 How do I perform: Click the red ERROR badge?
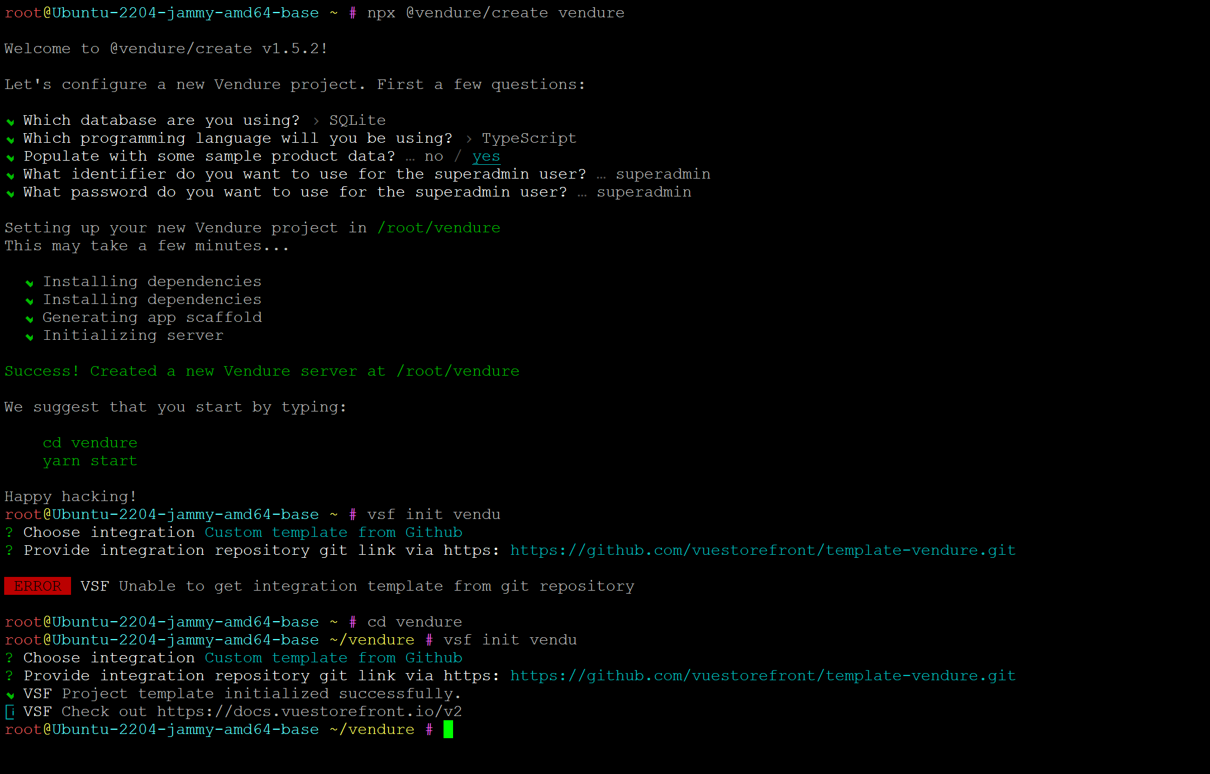click(38, 586)
